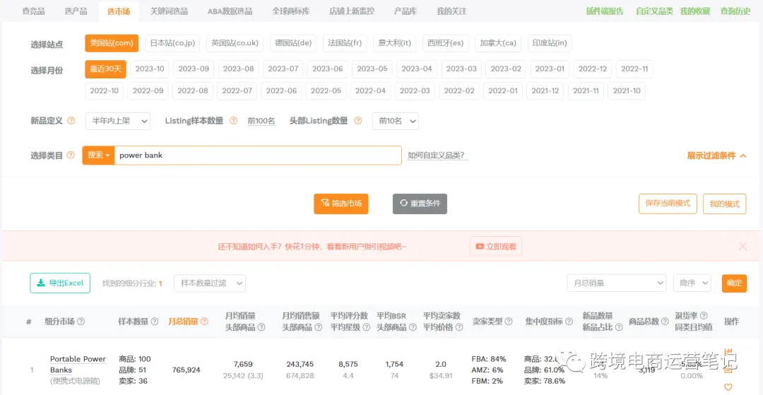This screenshot has width=763, height=395.
Task: Switch to 店铺上新监控 tab
Action: 352,11
